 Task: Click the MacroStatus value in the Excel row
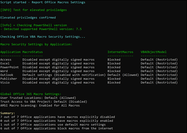coord(58,63)
